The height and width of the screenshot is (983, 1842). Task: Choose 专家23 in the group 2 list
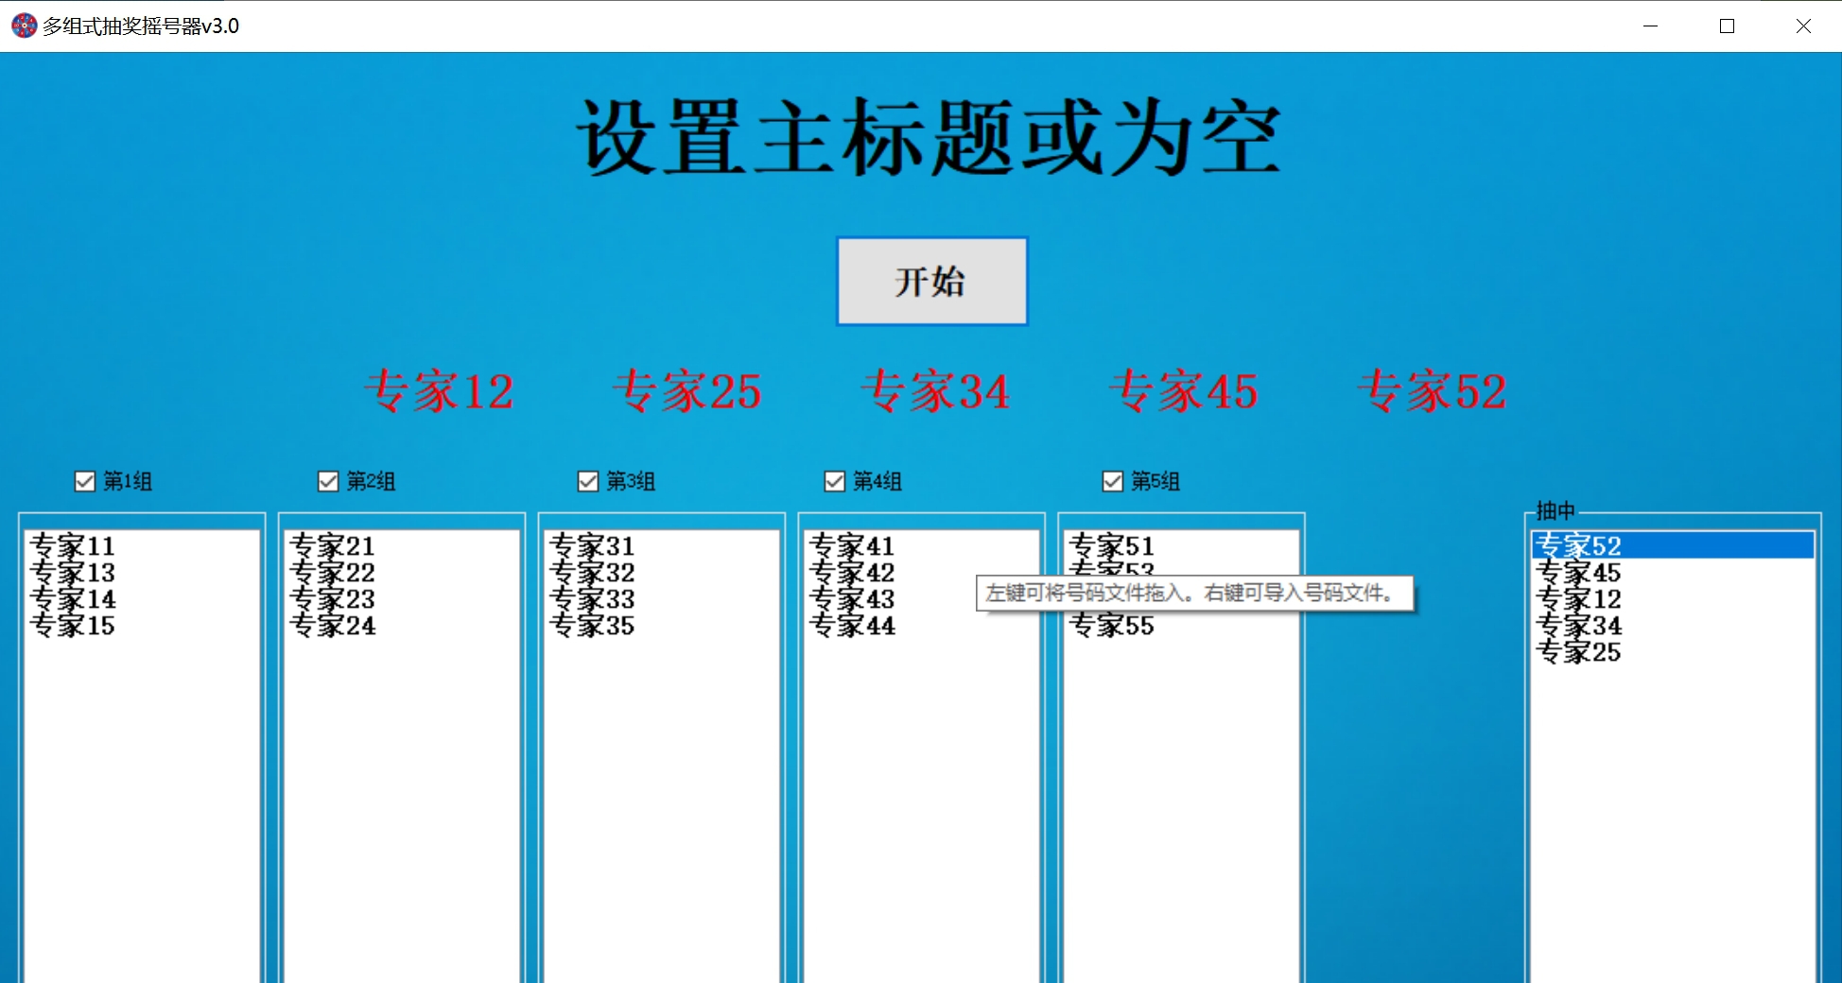(402, 598)
